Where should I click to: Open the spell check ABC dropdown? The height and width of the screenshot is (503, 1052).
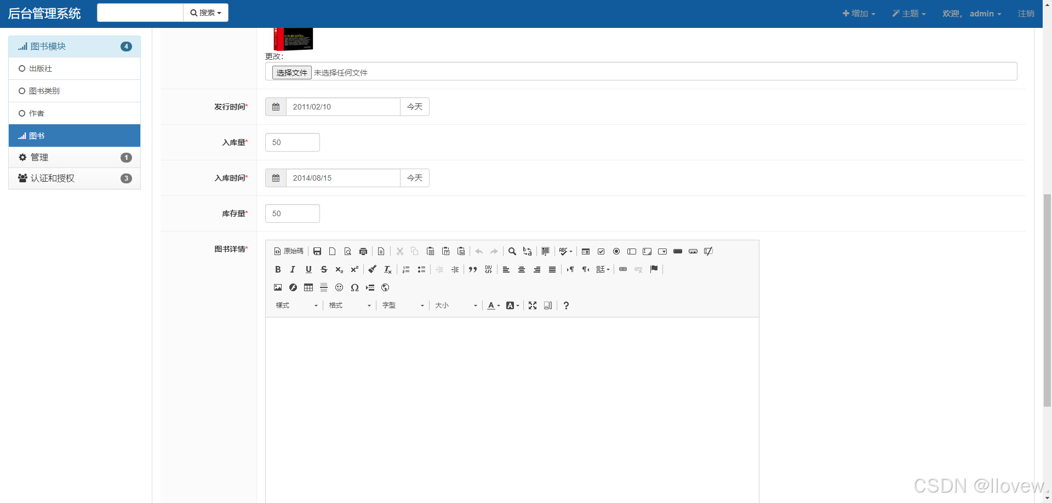tap(566, 251)
